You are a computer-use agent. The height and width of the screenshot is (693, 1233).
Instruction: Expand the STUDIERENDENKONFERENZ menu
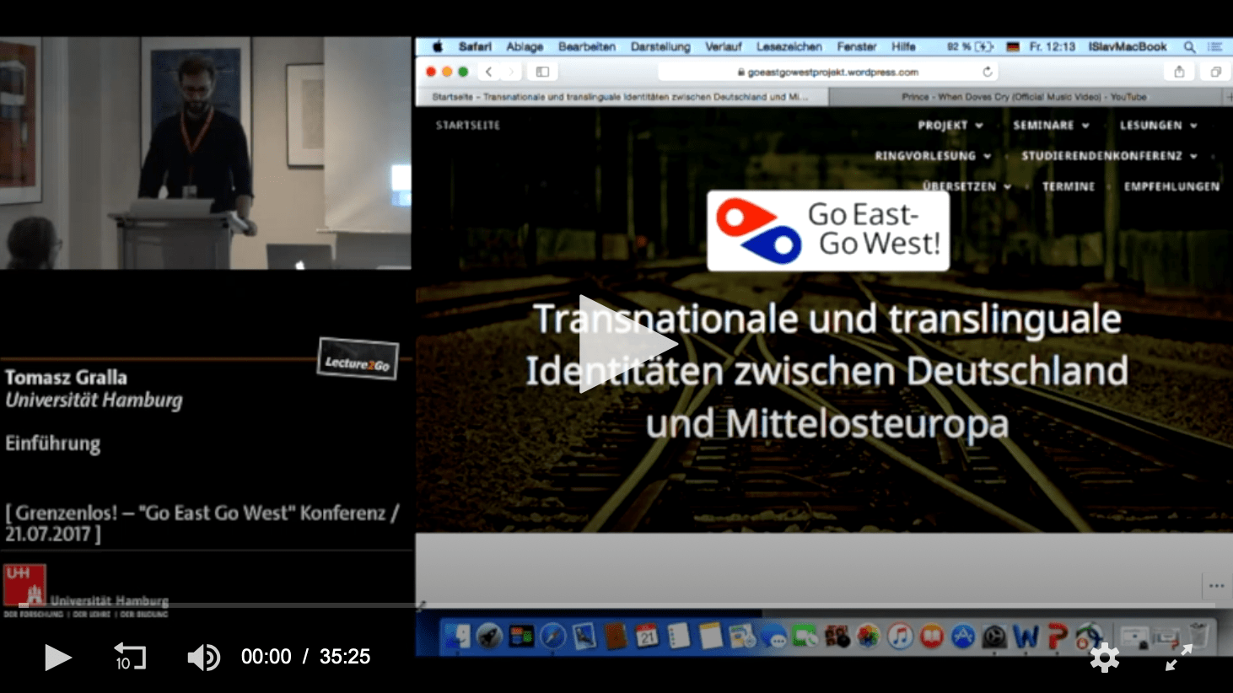[1109, 156]
